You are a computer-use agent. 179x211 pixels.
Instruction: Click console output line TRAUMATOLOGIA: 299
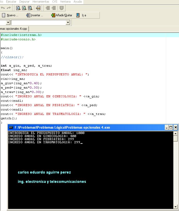(x=44, y=142)
